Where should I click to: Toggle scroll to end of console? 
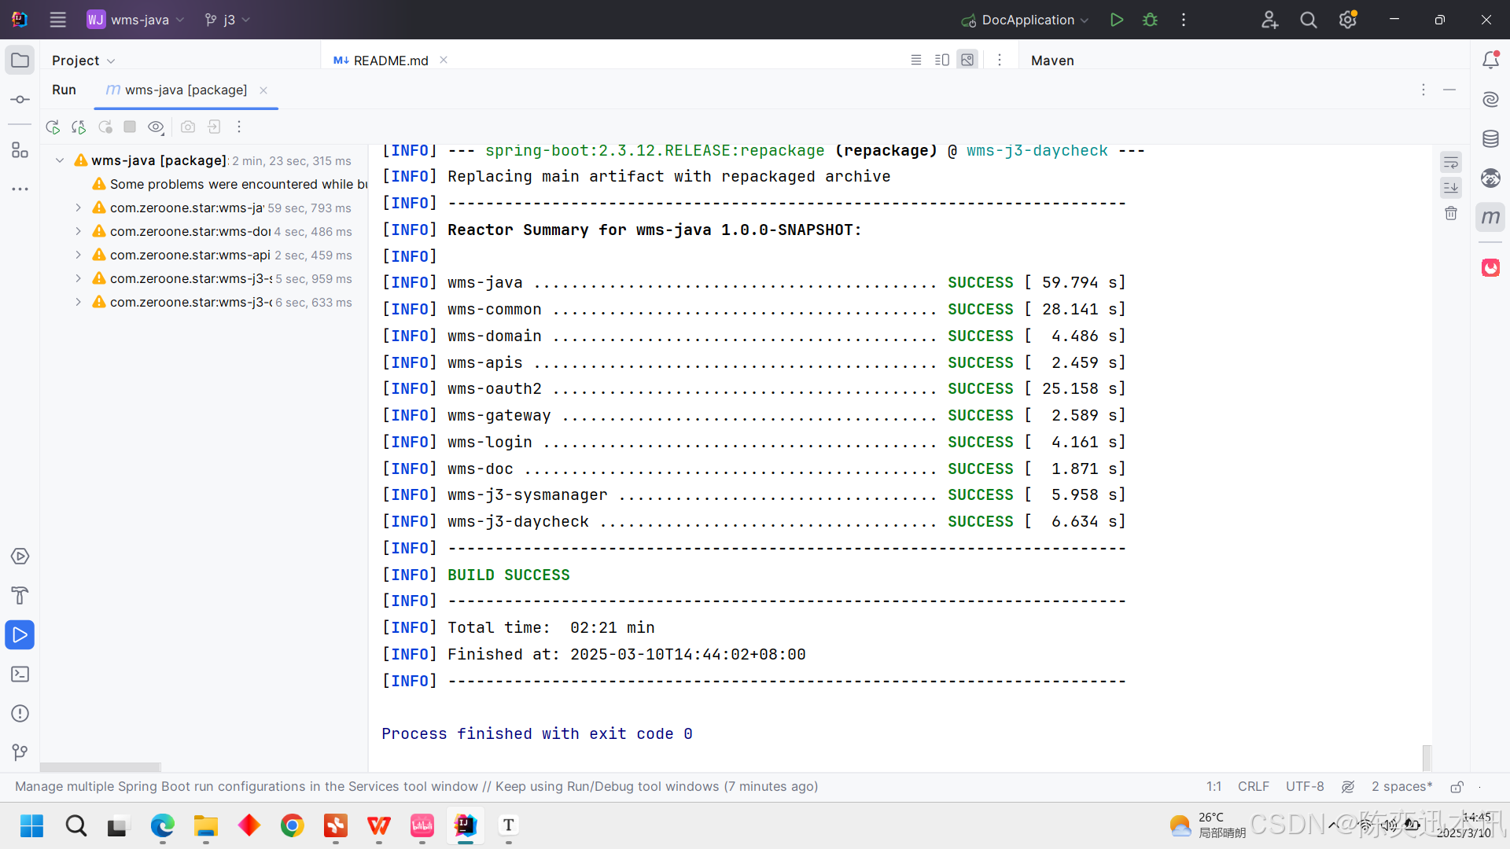coord(1451,188)
